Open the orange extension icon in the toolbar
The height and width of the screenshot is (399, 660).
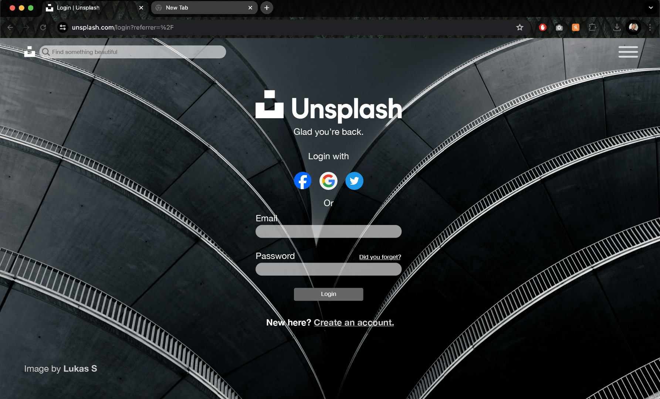click(576, 27)
